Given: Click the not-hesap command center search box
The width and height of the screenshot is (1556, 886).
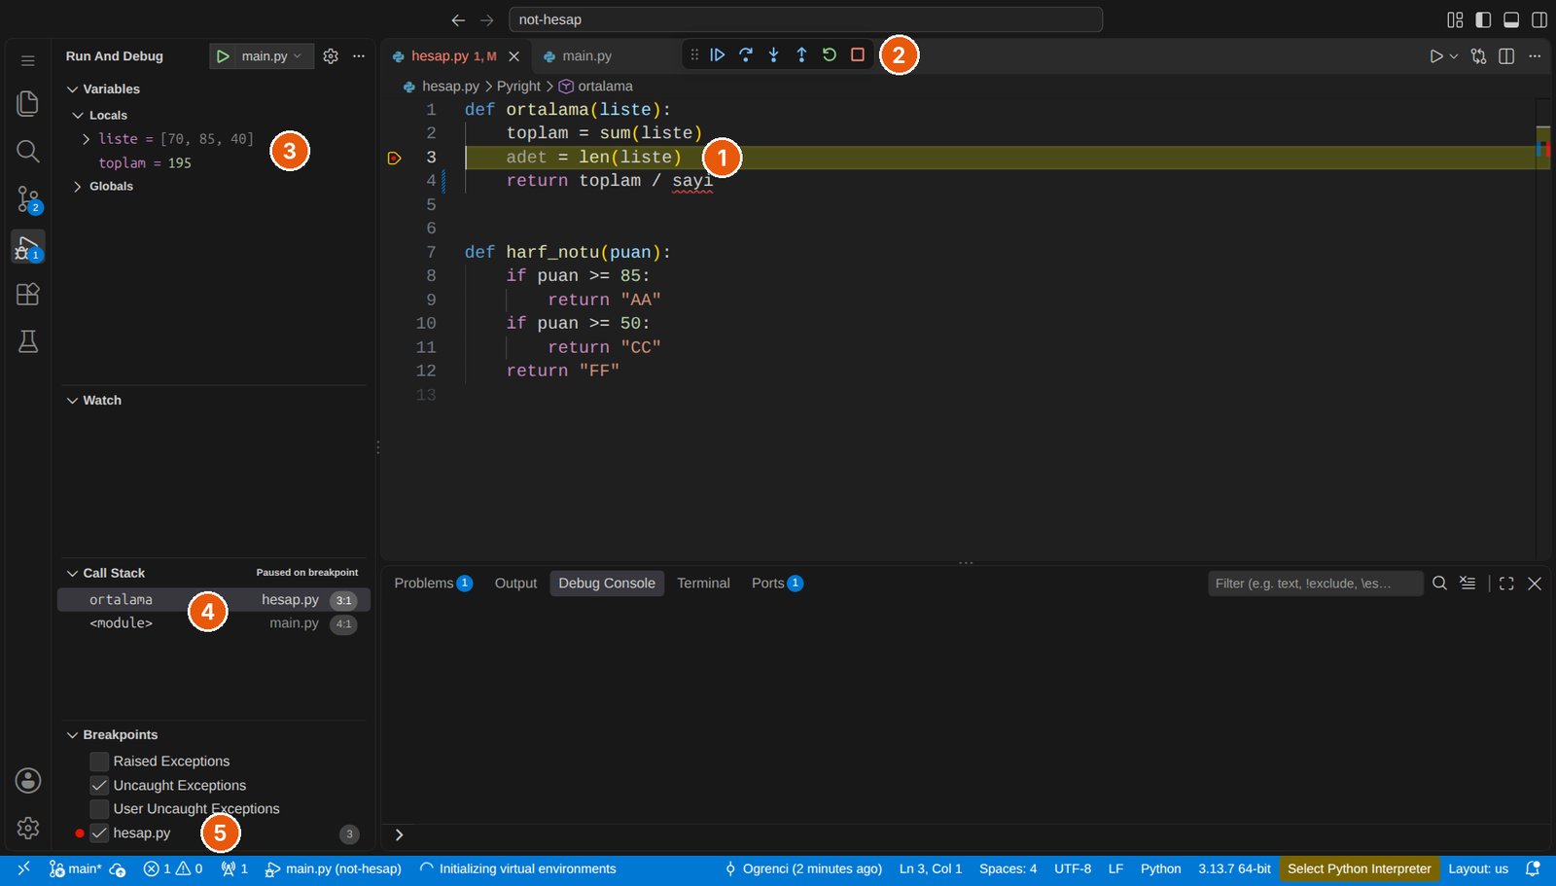Looking at the screenshot, I should click(x=805, y=19).
